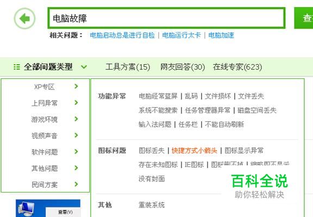This screenshot has height=217, width=313.
Task: Expand the arrow next to 其他问题
Action: point(76,168)
